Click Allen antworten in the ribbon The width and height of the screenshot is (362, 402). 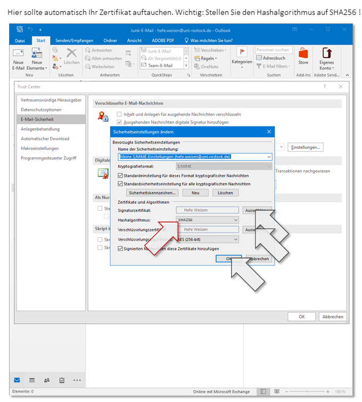(103, 58)
